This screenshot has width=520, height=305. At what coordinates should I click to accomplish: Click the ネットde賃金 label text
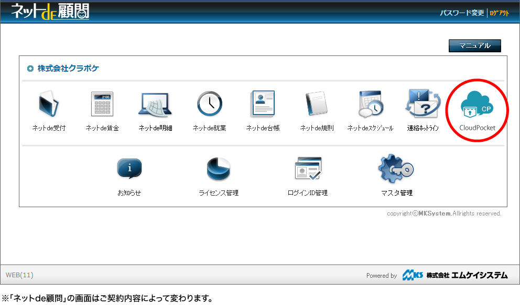(x=102, y=128)
